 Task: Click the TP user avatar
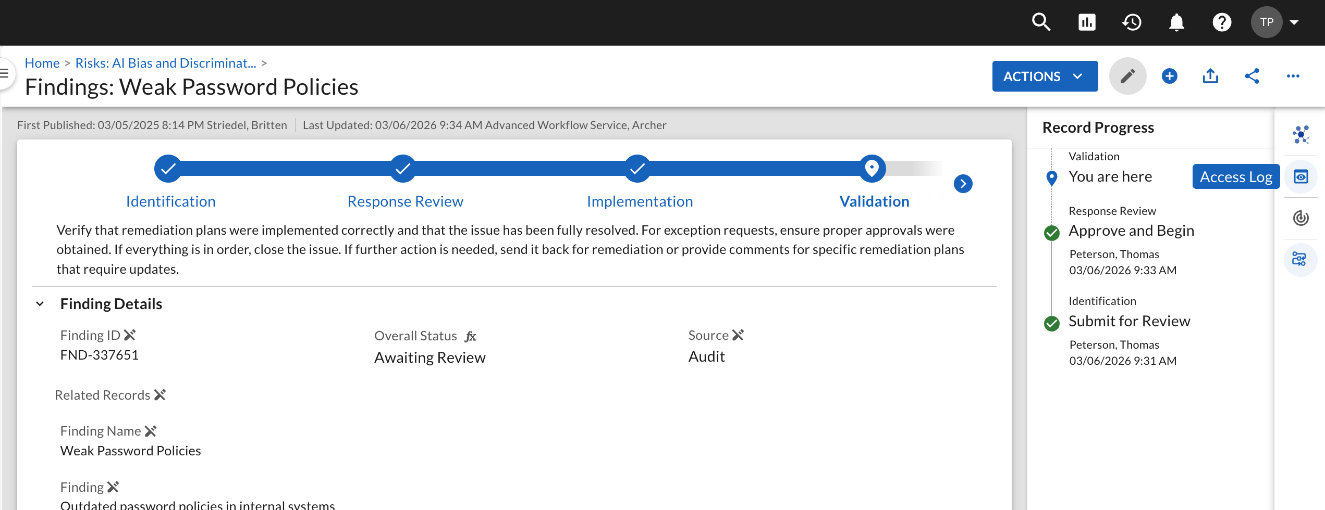click(1267, 22)
